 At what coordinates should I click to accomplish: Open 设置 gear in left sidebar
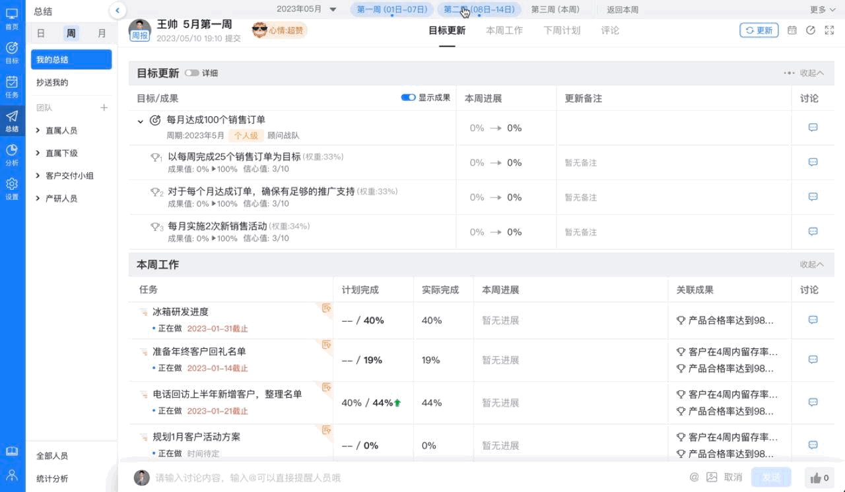(x=12, y=188)
